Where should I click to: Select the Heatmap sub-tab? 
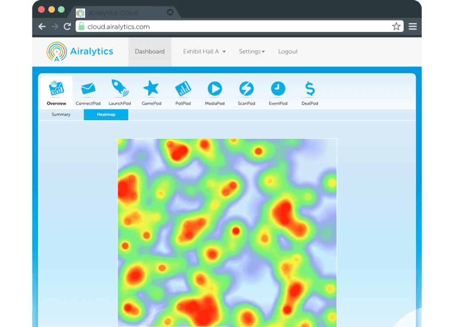click(106, 115)
